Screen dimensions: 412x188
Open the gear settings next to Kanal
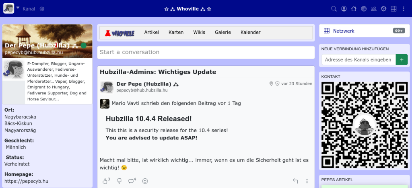click(42, 9)
